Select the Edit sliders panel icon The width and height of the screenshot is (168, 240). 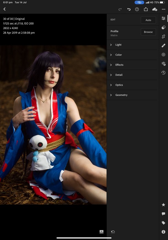(x=164, y=18)
